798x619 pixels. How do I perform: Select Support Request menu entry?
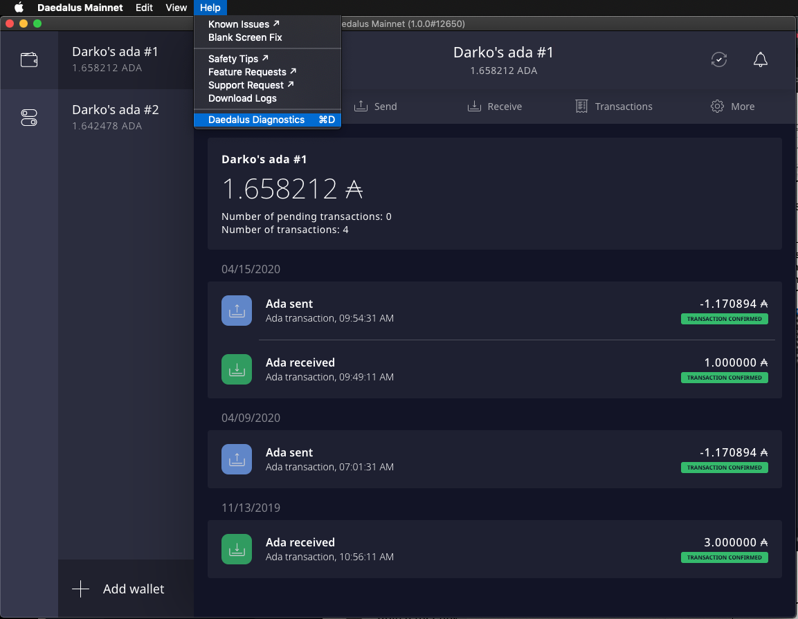[x=267, y=85]
